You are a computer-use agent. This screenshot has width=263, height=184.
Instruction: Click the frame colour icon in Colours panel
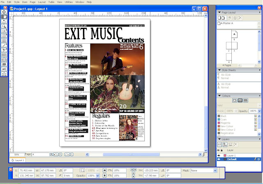[x=235, y=100]
